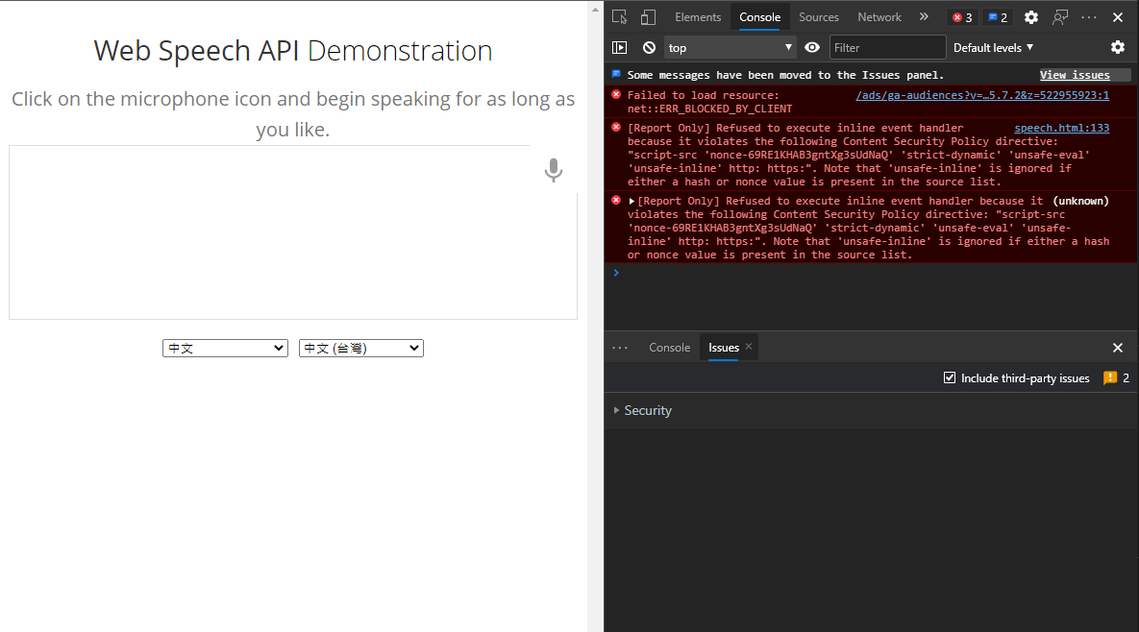Click the console prompt input line
The height and width of the screenshot is (632, 1139).
871,273
